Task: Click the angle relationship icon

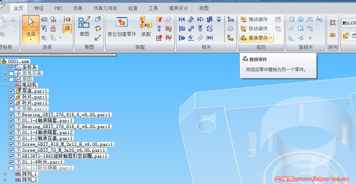Action: (x=191, y=38)
